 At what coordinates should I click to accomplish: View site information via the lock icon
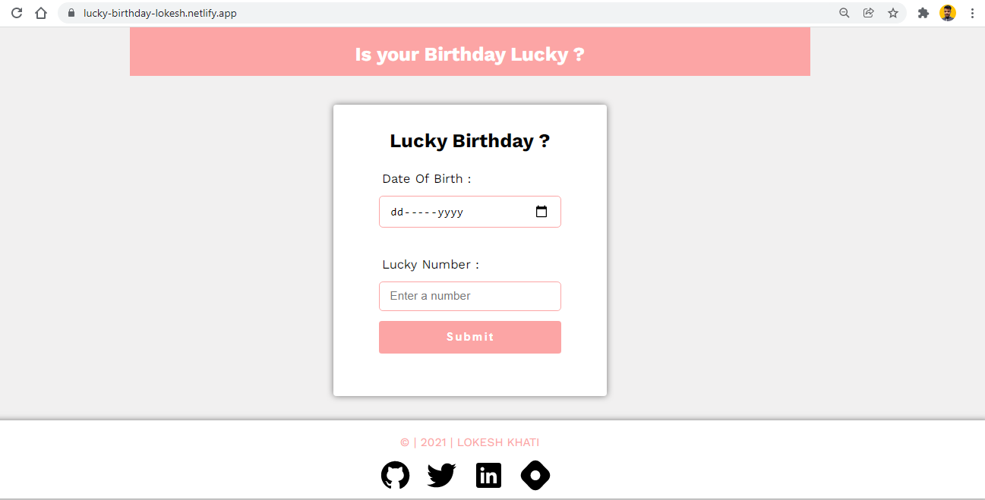coord(71,13)
